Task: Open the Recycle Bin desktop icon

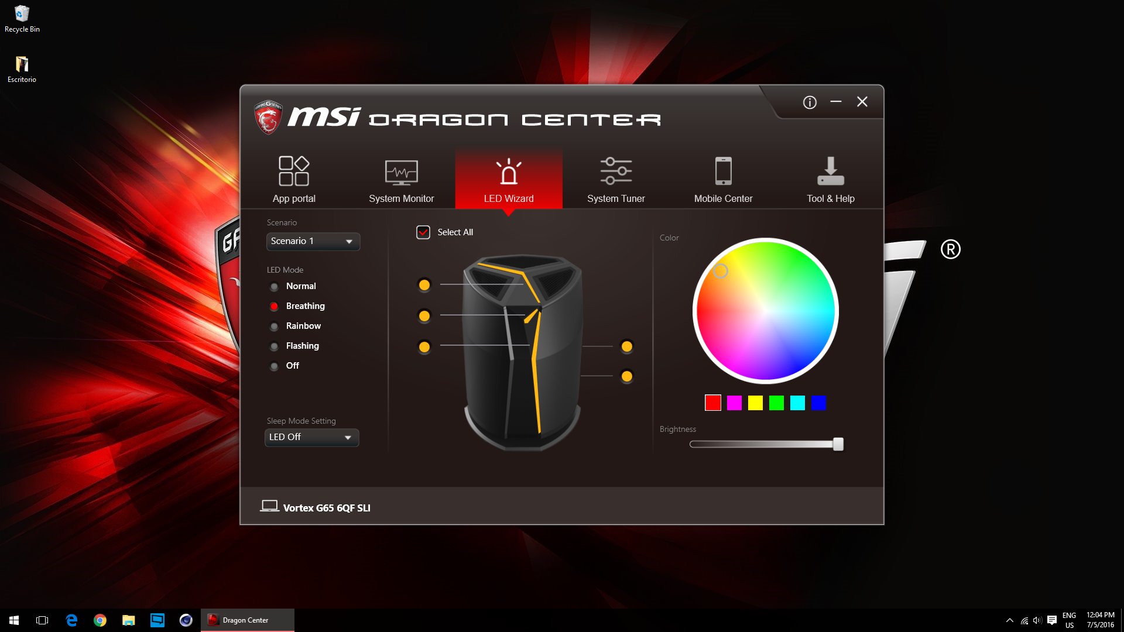Action: click(x=22, y=19)
